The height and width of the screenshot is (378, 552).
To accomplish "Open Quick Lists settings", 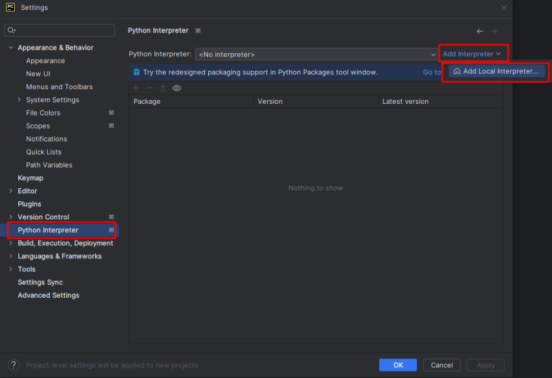I will click(x=44, y=152).
